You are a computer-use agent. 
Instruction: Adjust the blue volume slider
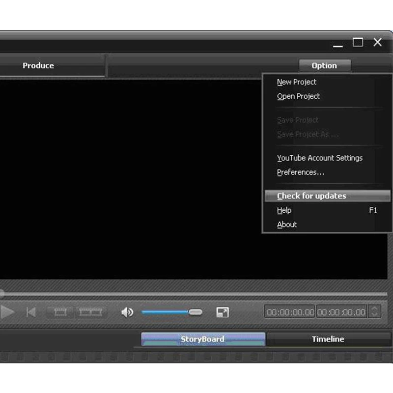[x=172, y=312]
